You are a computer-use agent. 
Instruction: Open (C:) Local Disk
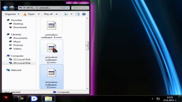22,59
